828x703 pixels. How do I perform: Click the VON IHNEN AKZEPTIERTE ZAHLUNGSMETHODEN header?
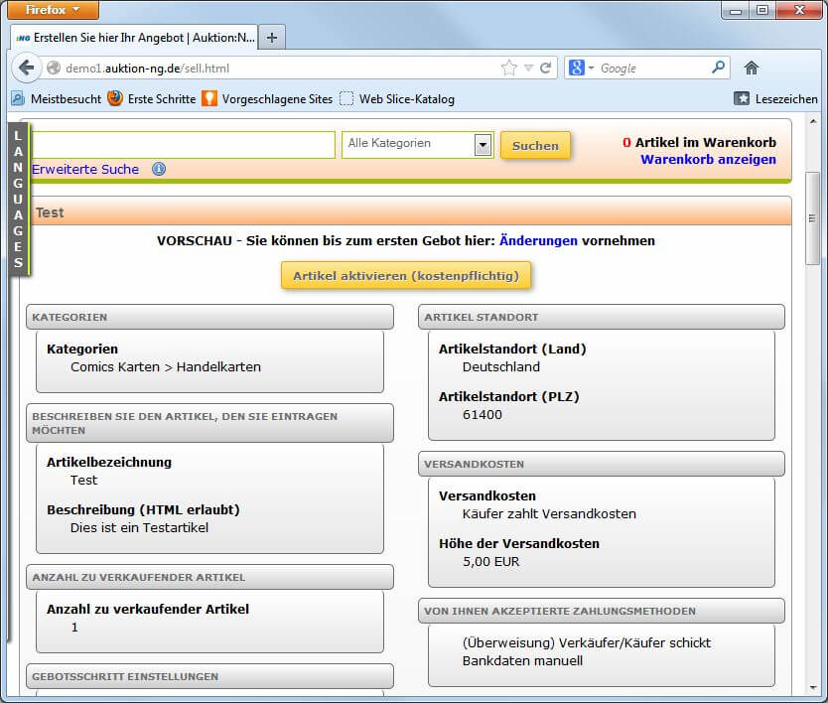[x=602, y=611]
